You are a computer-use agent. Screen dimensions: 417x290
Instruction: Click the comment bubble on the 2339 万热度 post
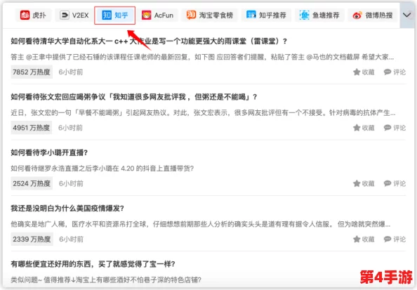coord(388,239)
